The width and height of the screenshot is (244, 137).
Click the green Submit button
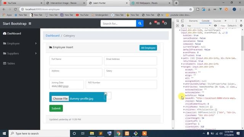click(56, 108)
